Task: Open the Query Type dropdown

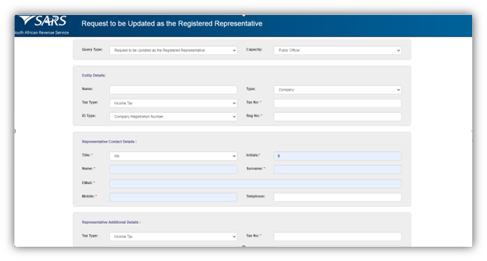Action: click(x=173, y=51)
